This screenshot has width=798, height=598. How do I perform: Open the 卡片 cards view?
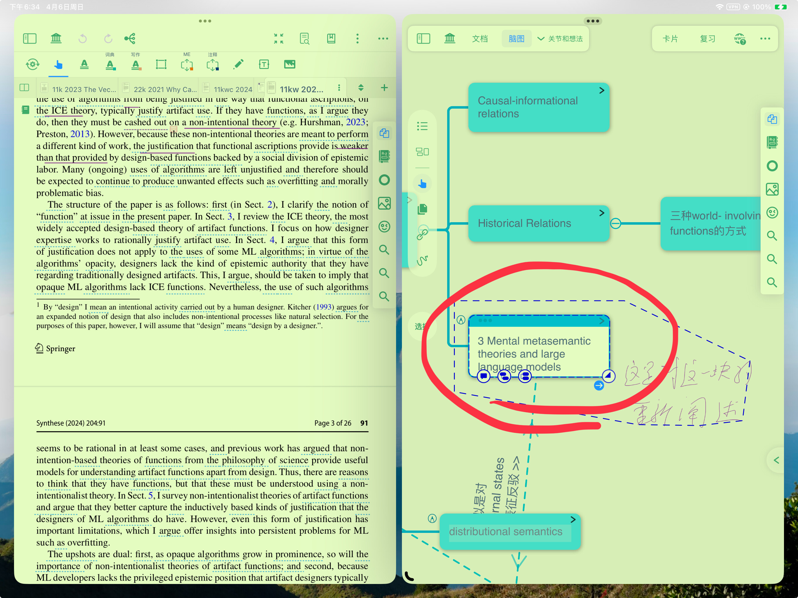[670, 39]
